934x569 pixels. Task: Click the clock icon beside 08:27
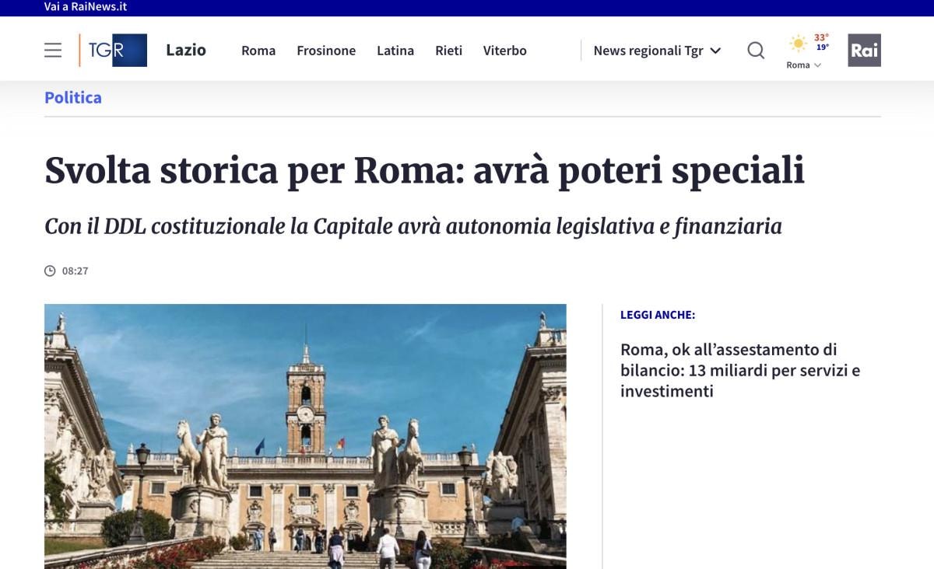coord(50,271)
